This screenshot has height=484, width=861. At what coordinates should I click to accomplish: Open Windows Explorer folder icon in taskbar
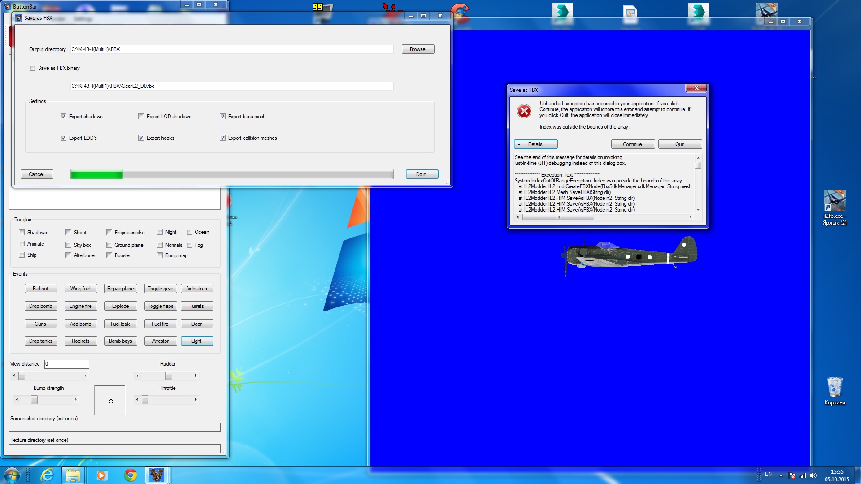coord(73,475)
